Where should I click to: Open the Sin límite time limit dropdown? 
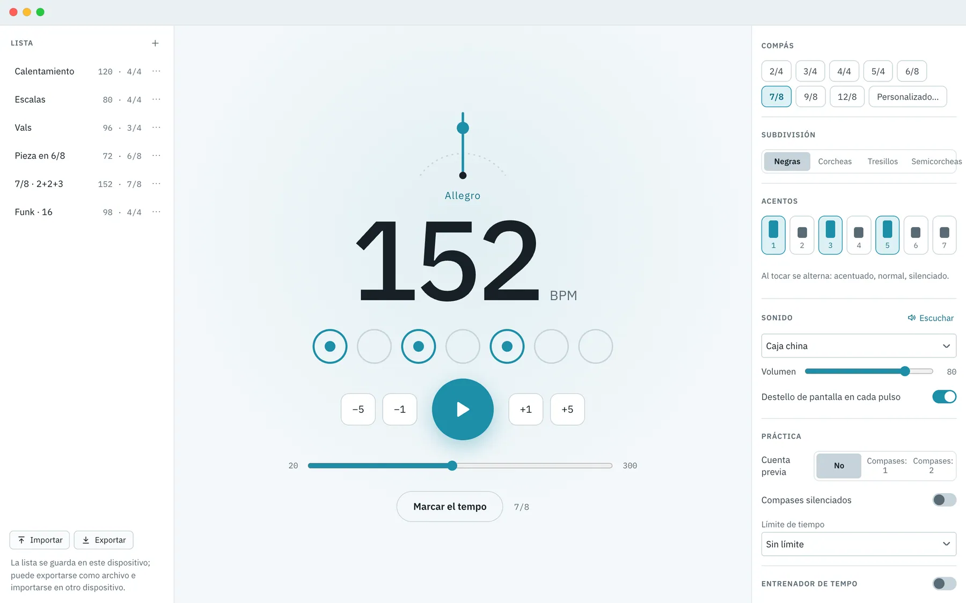(x=859, y=544)
